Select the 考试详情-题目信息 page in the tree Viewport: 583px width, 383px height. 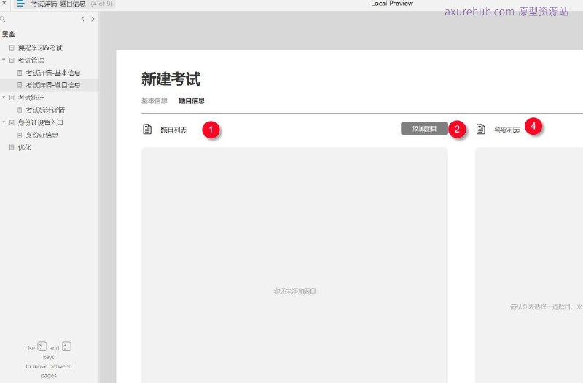tap(52, 85)
